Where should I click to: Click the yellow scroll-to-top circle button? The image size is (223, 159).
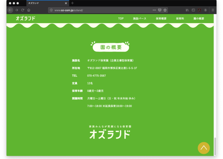(204, 148)
